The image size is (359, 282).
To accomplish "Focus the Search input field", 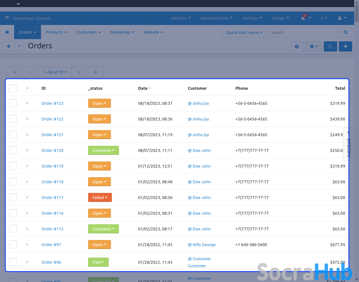I will coord(304,32).
